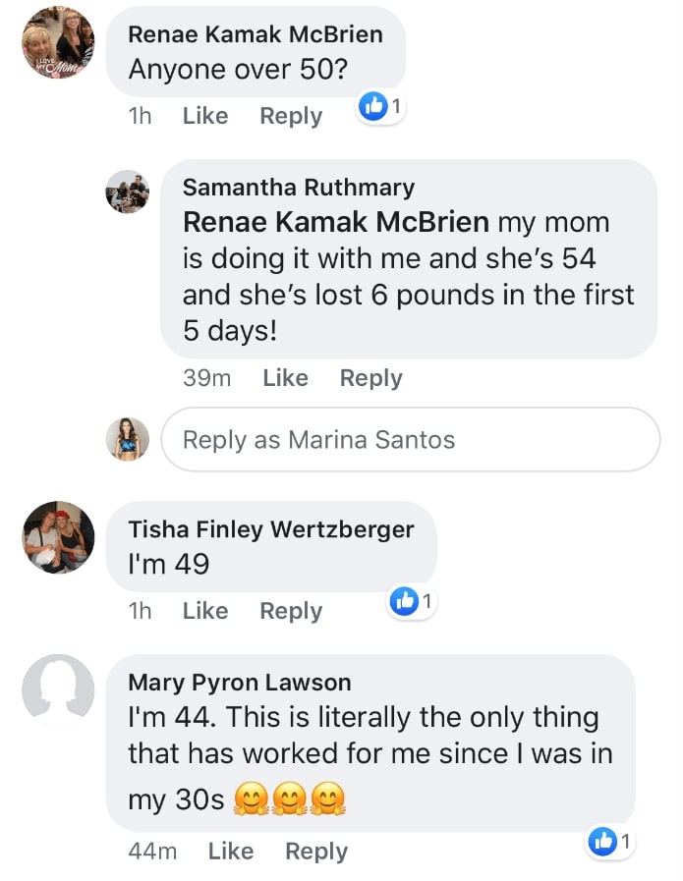The height and width of the screenshot is (881, 683).
Task: Click Marina Santos avatar beside reply box
Action: click(128, 439)
